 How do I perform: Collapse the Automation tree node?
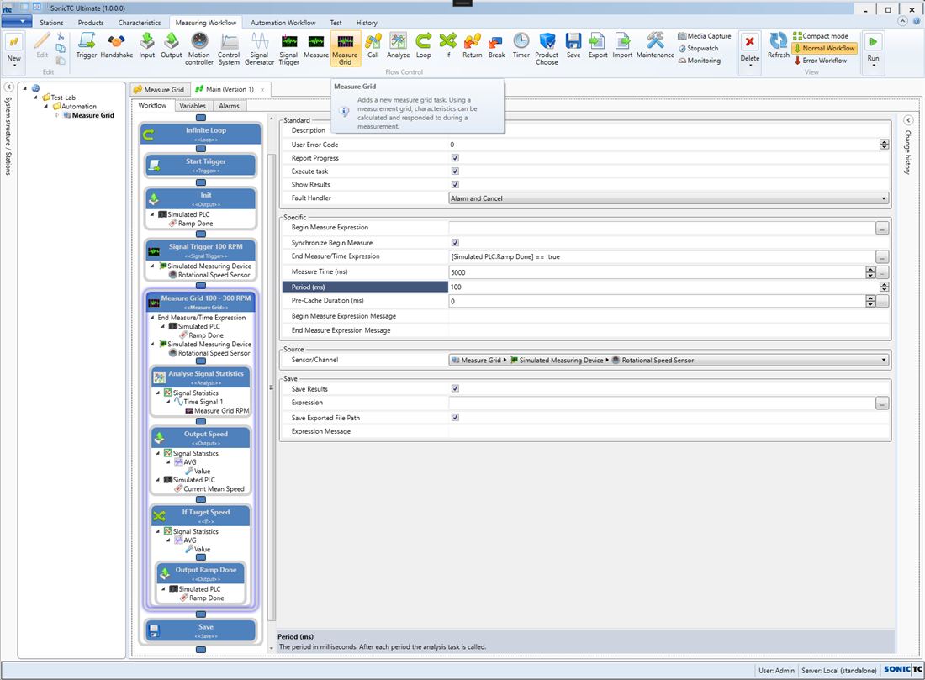coord(46,106)
